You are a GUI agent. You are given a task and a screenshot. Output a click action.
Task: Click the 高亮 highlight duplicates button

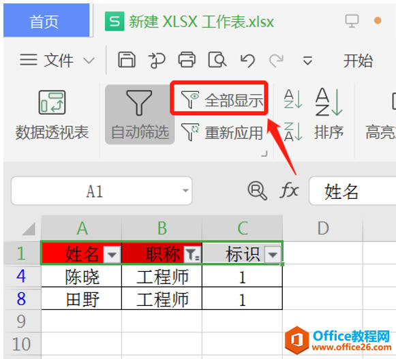(380, 115)
